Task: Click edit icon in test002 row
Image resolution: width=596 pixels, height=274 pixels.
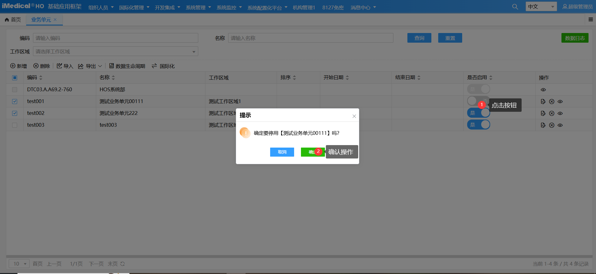Action: coord(543,113)
